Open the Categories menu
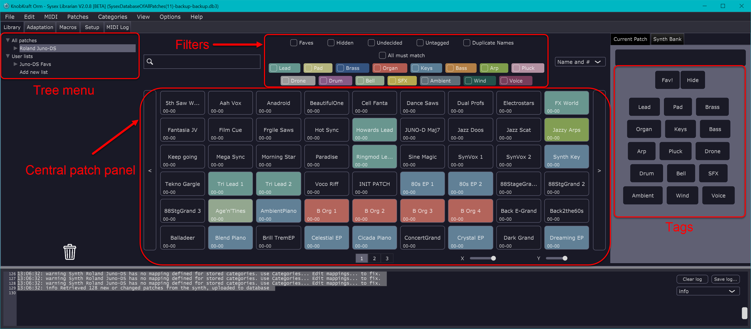Screen dimensions: 751x329 pos(112,17)
